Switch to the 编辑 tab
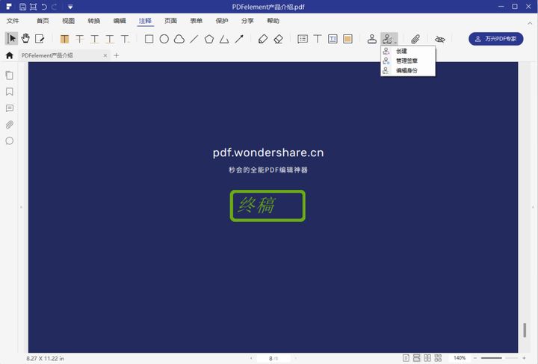Screen dimensions: 538x364 pyautogui.click(x=120, y=21)
